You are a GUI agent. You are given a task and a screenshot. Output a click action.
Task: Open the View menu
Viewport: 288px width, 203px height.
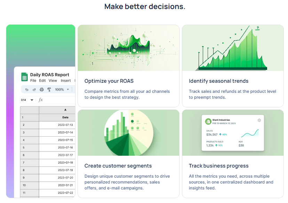(53, 81)
